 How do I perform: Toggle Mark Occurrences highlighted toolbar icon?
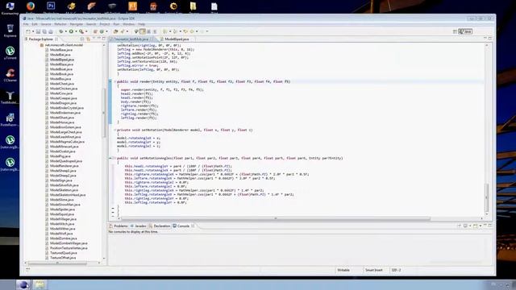(x=142, y=31)
